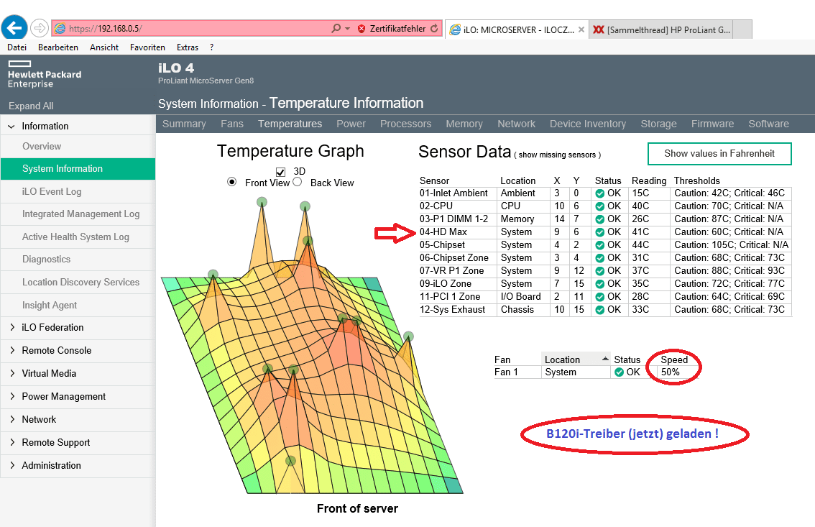Toggle the 3D checkbox for the temperature graph

point(281,172)
